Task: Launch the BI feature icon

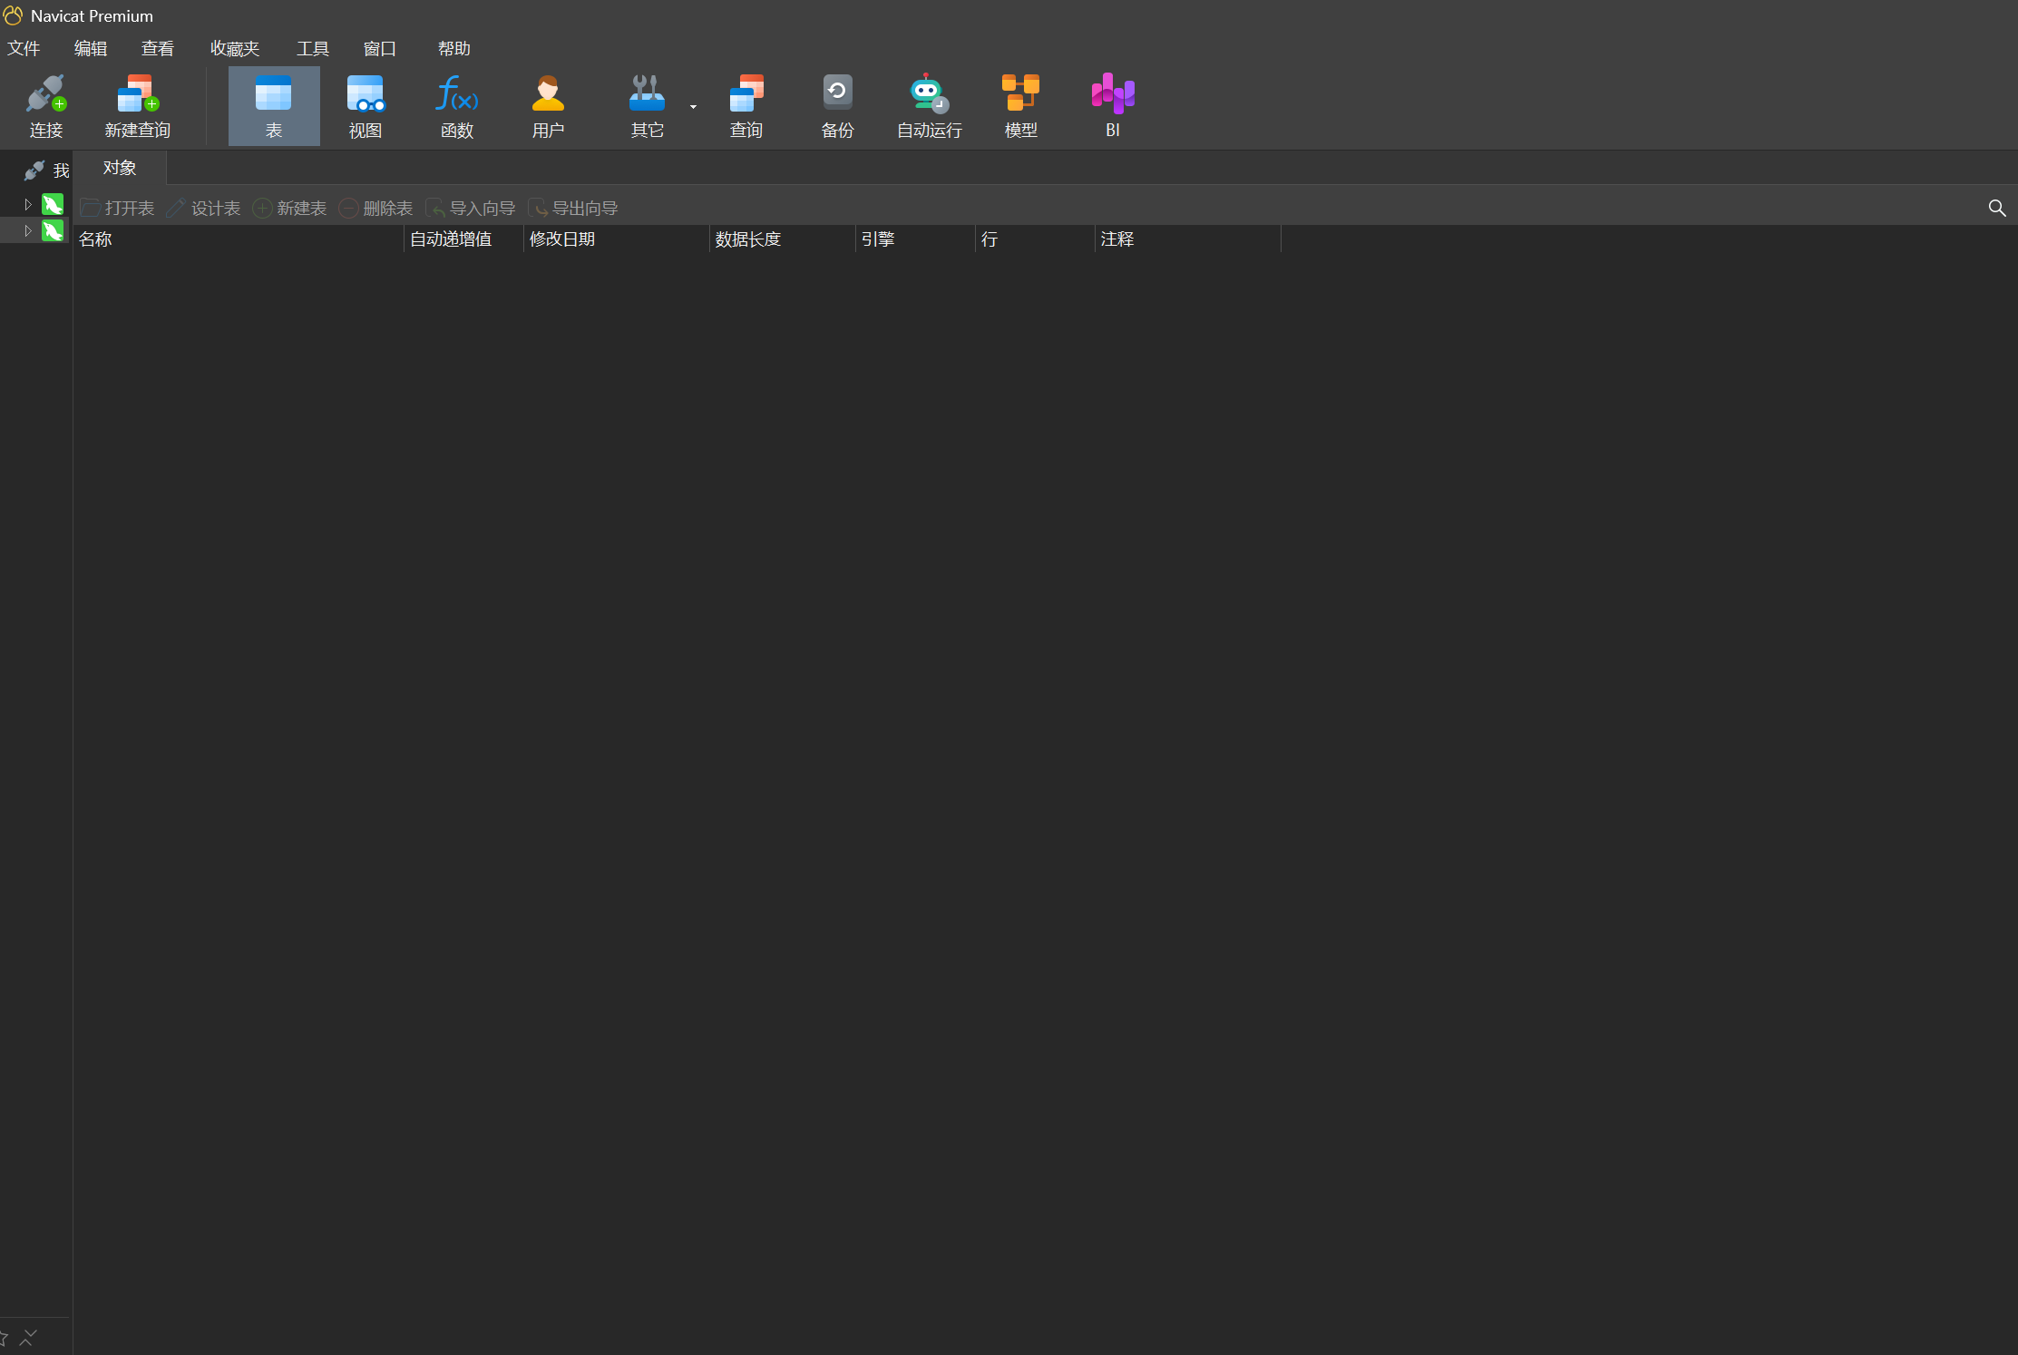Action: 1112,94
